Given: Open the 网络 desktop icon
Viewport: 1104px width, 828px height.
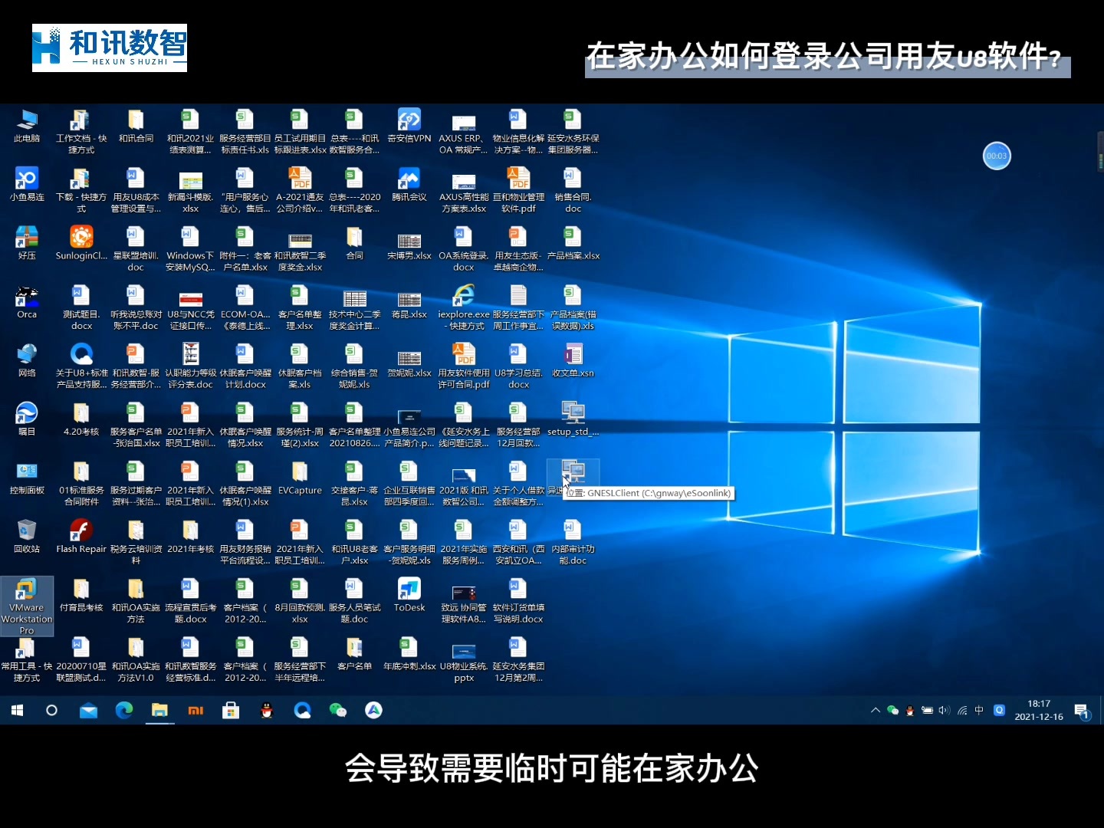Looking at the screenshot, I should point(27,361).
